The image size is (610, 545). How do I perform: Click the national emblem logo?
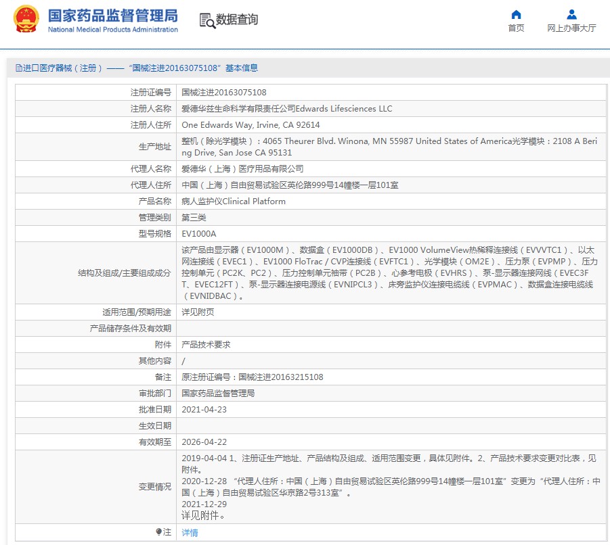click(26, 19)
